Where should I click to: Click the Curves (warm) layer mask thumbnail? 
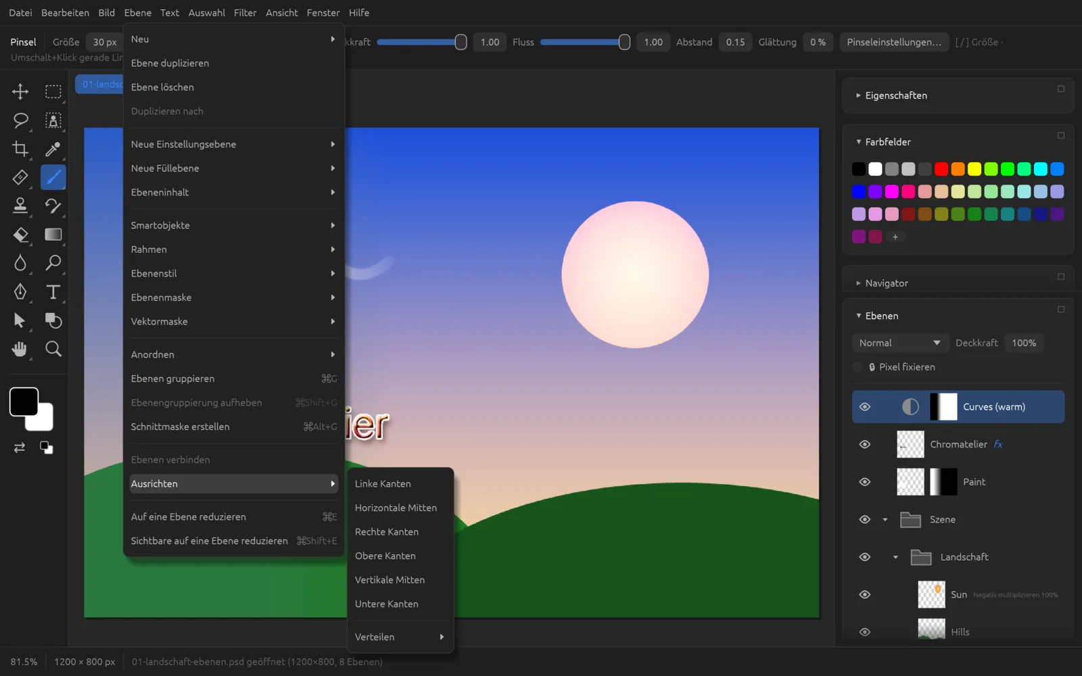[944, 407]
